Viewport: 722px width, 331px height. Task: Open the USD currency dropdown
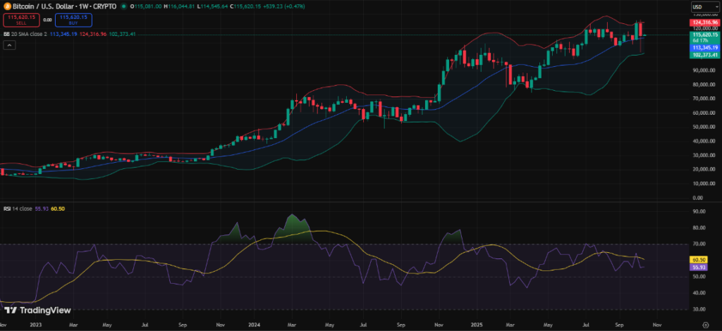702,7
